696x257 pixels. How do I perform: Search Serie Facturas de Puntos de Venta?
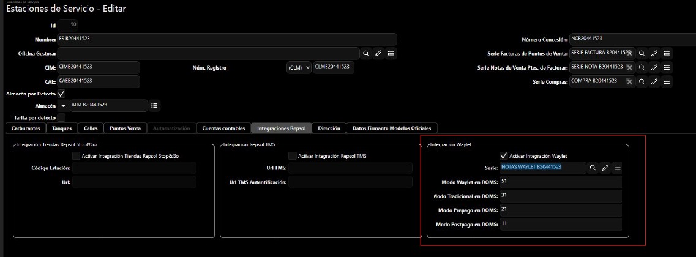coord(642,53)
